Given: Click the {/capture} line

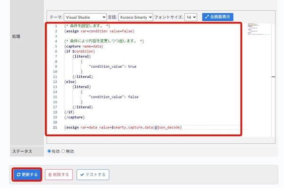Looking at the screenshot, I should tap(74, 117).
